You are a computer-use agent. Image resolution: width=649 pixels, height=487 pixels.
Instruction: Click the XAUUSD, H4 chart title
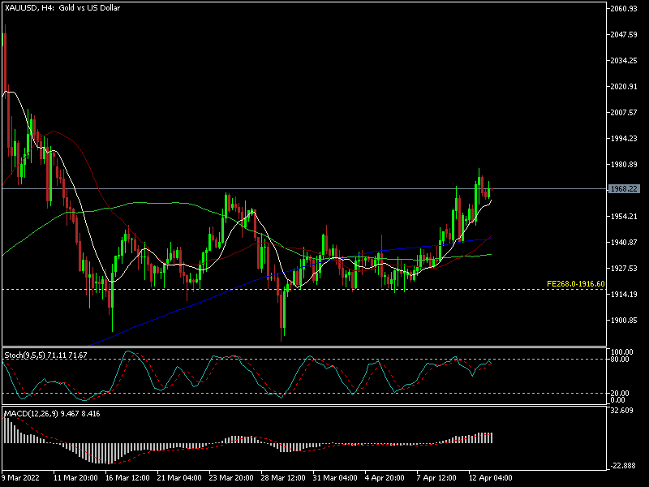pos(59,8)
